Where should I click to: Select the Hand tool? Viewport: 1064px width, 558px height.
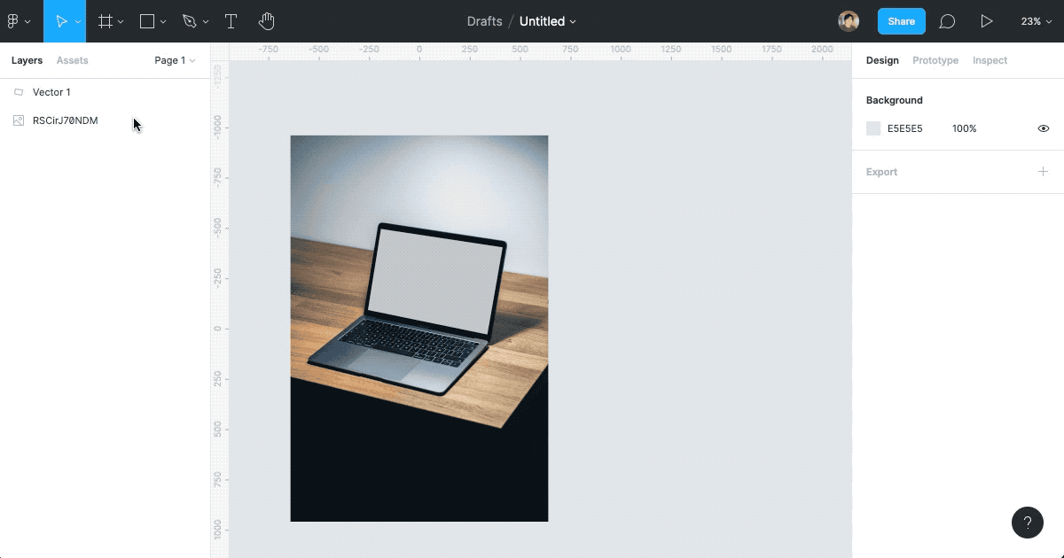click(266, 20)
